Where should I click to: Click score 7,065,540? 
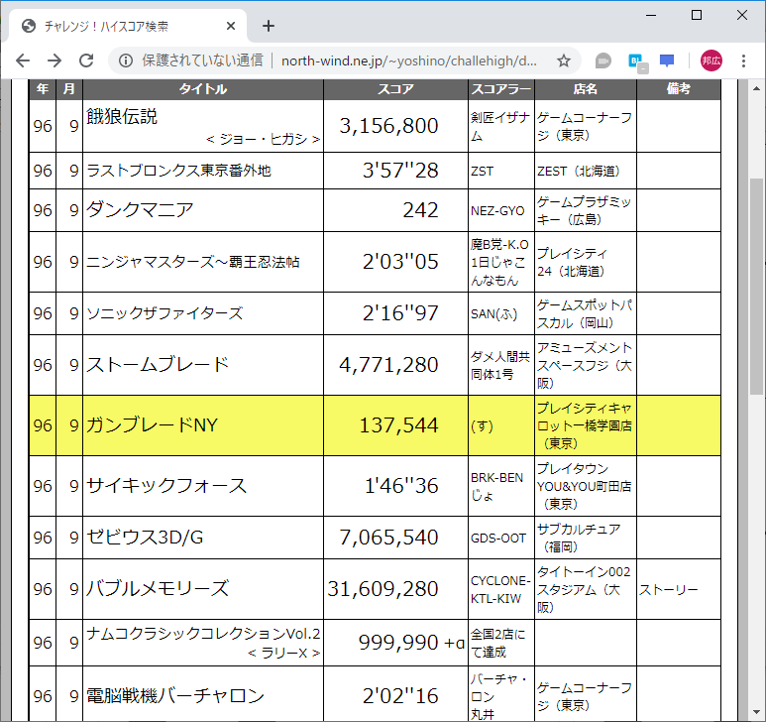[x=388, y=538]
